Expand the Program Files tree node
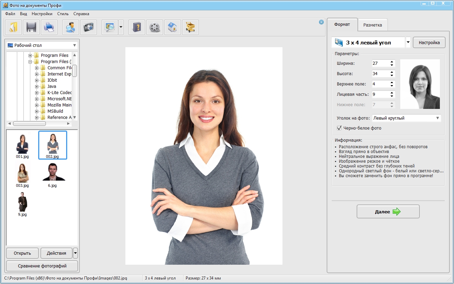The width and height of the screenshot is (454, 284). coord(30,55)
